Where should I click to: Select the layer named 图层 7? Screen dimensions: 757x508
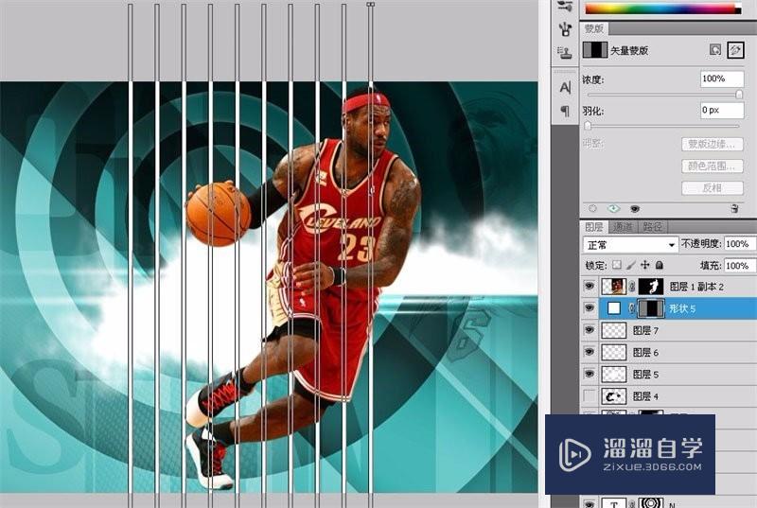645,330
